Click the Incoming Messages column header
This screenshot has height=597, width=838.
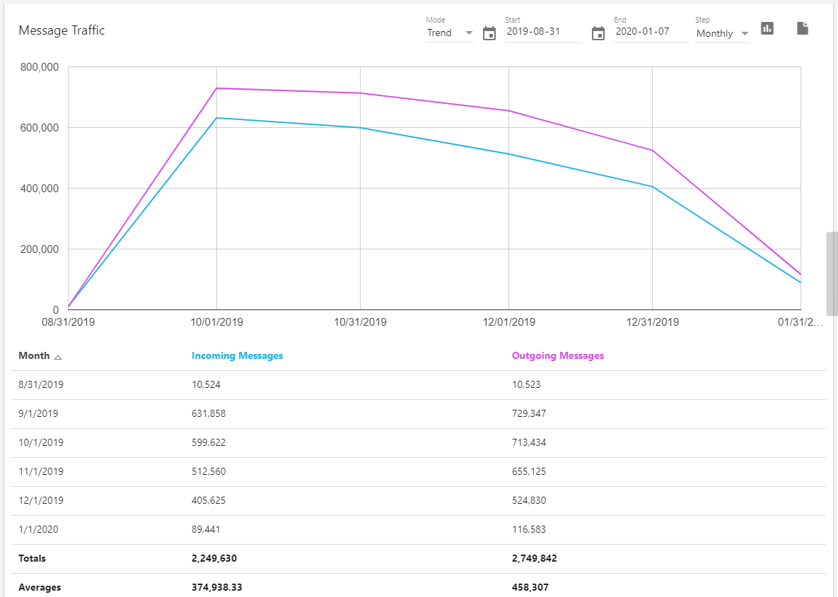pyautogui.click(x=237, y=356)
